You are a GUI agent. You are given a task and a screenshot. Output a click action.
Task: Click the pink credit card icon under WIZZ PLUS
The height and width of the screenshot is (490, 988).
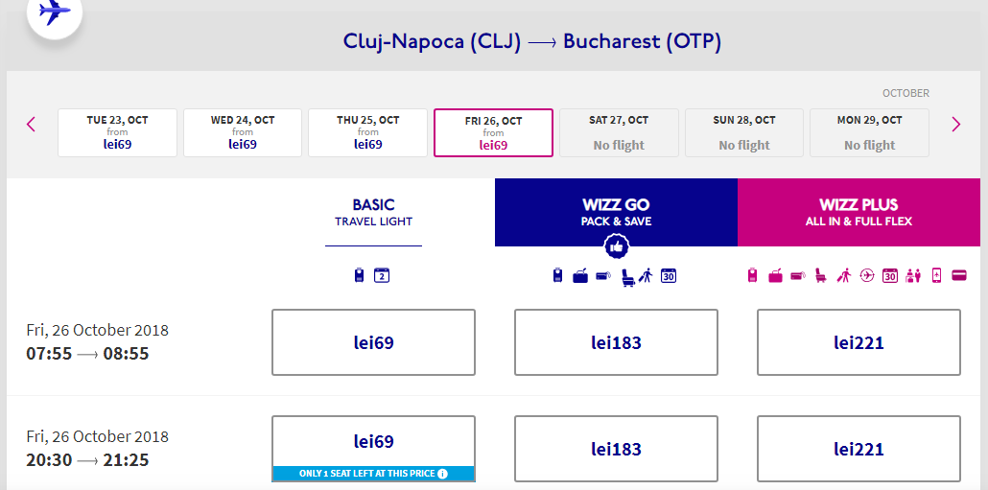(959, 275)
